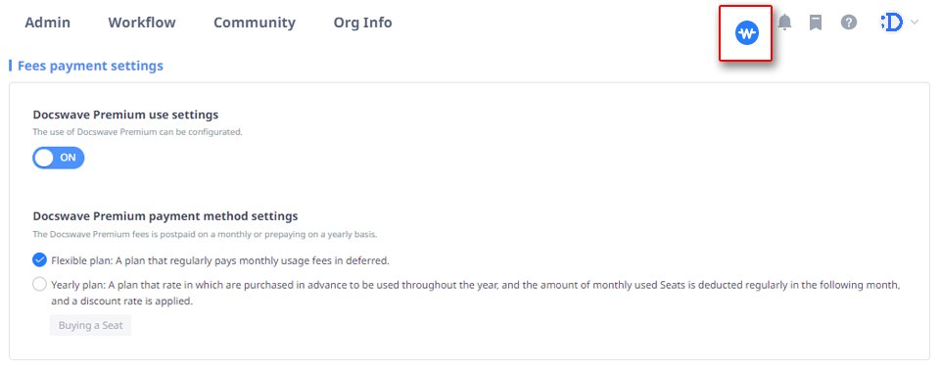Click the user profile D avatar
The height and width of the screenshot is (371, 940).
click(892, 23)
